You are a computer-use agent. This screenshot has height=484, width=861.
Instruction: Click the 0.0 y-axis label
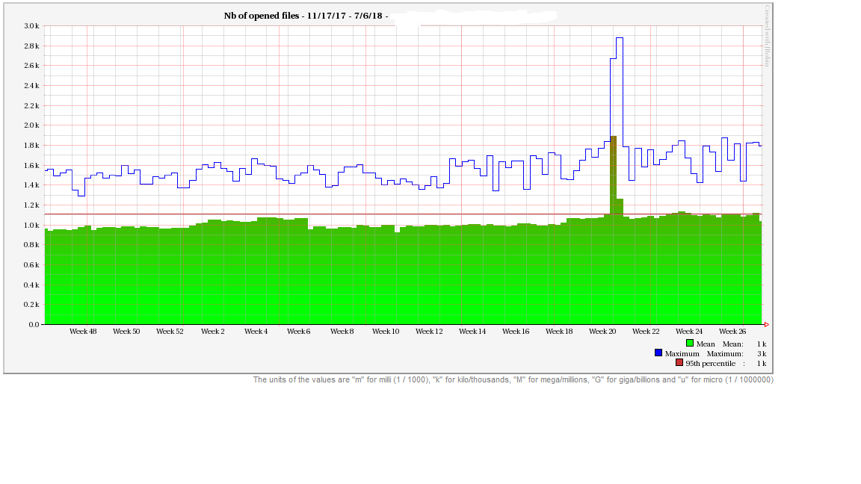(34, 325)
